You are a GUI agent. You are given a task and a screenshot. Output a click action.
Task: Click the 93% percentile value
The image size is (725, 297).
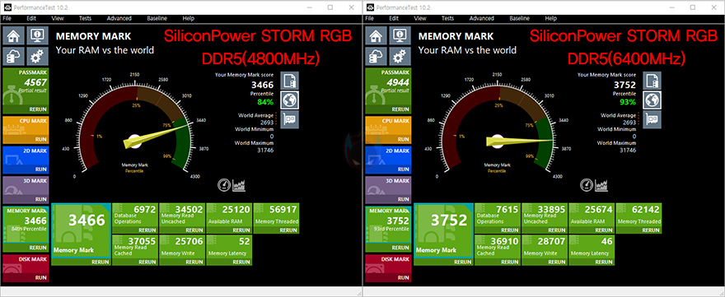[x=628, y=102]
